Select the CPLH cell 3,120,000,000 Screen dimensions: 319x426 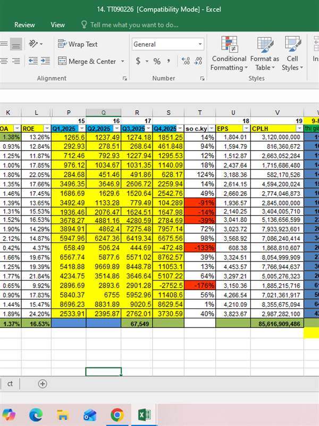(277, 137)
